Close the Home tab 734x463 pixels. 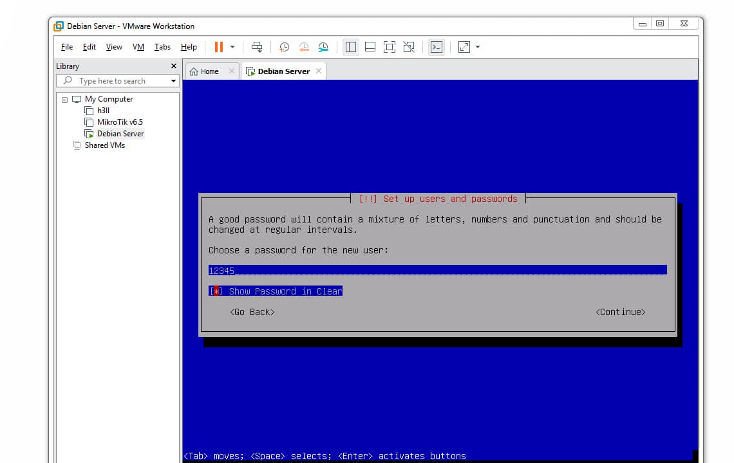(x=231, y=71)
